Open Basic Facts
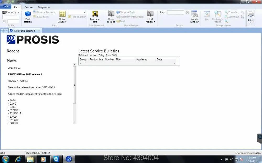Viewport: 262px width, 163px height. tap(41, 17)
